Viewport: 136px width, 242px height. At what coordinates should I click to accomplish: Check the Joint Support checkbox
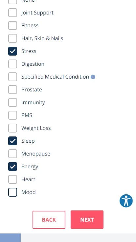(12, 12)
